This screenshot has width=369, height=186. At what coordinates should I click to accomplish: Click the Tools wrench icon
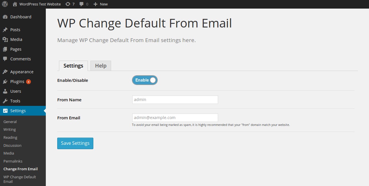[5, 101]
